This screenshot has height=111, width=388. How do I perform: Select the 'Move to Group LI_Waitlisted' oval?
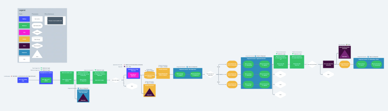click(x=249, y=75)
